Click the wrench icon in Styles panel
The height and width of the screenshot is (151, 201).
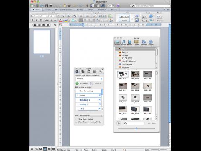(x=100, y=72)
